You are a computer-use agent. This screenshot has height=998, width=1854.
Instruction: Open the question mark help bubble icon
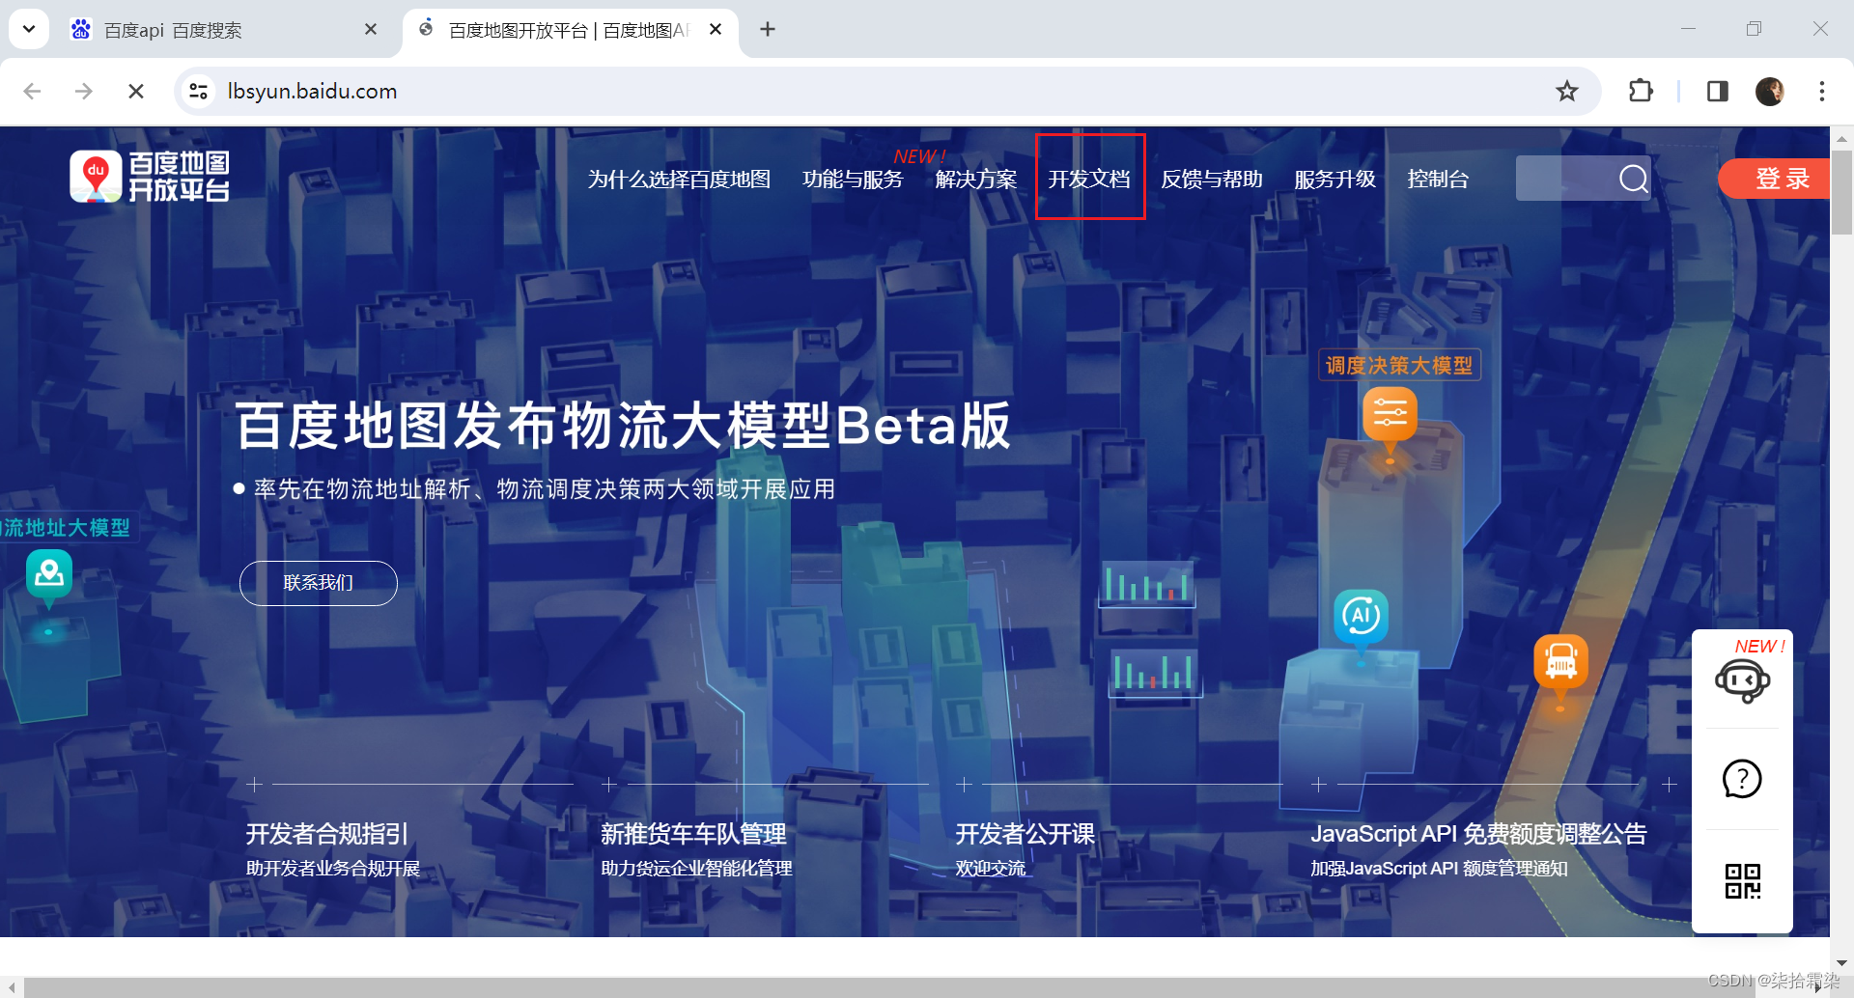[1742, 779]
